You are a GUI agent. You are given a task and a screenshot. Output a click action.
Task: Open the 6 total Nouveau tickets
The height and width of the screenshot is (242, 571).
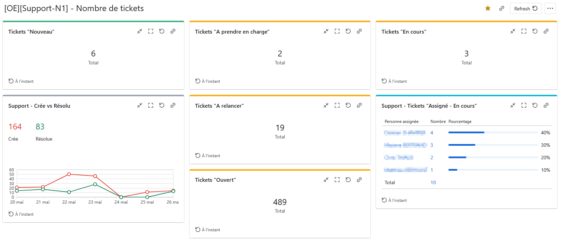point(93,54)
